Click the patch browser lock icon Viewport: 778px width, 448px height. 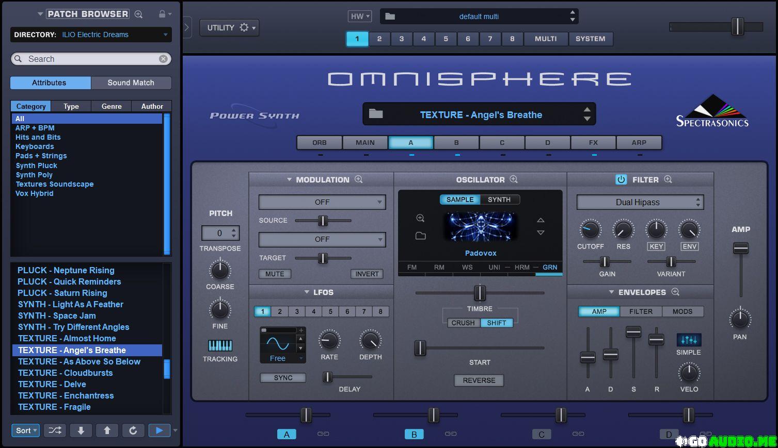click(x=162, y=14)
